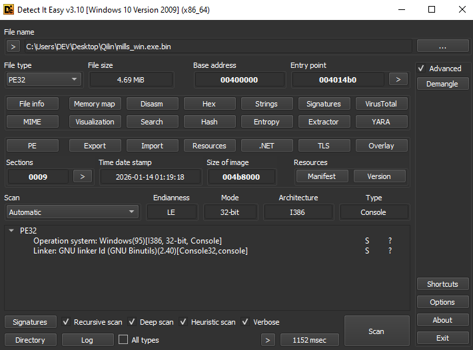Click the 1152 msec scan time field

click(x=310, y=340)
